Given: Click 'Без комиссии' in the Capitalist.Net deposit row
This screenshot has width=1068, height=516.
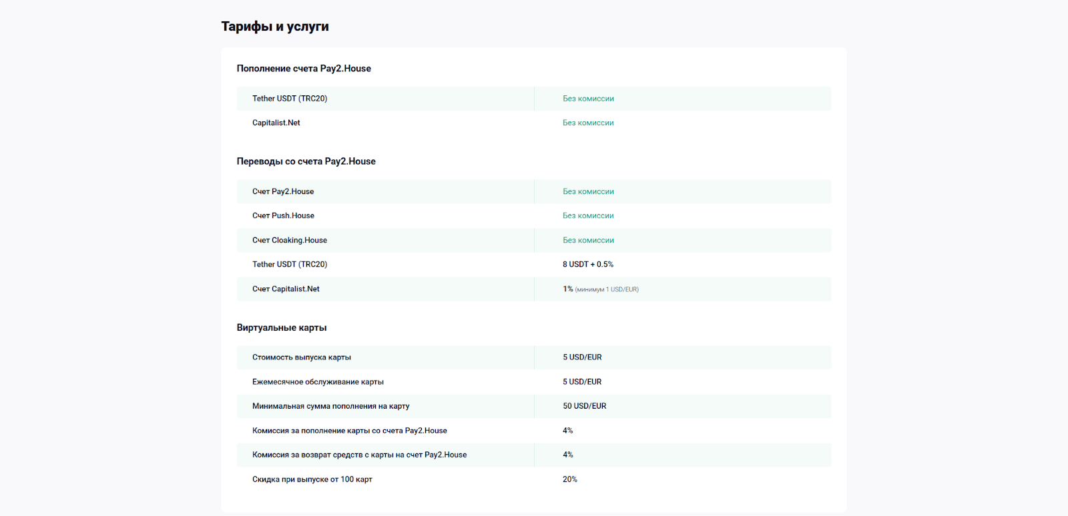Looking at the screenshot, I should point(588,123).
